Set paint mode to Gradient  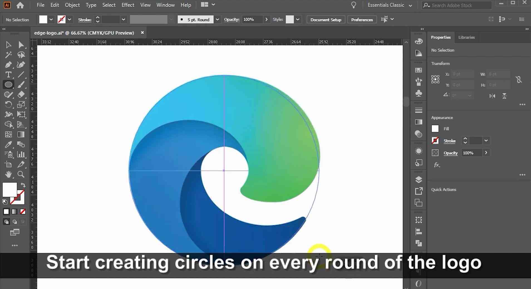14,212
